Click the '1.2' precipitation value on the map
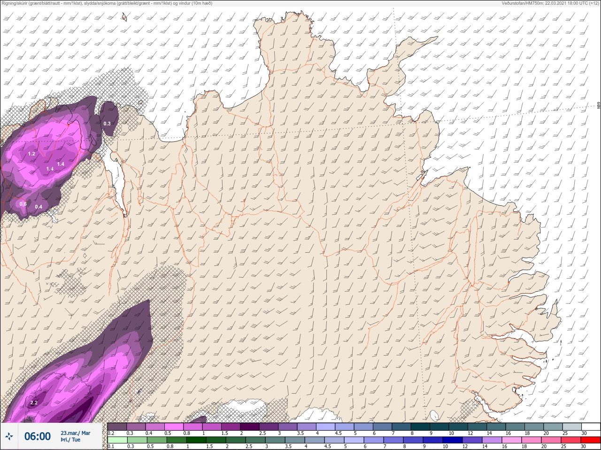 coord(31,154)
